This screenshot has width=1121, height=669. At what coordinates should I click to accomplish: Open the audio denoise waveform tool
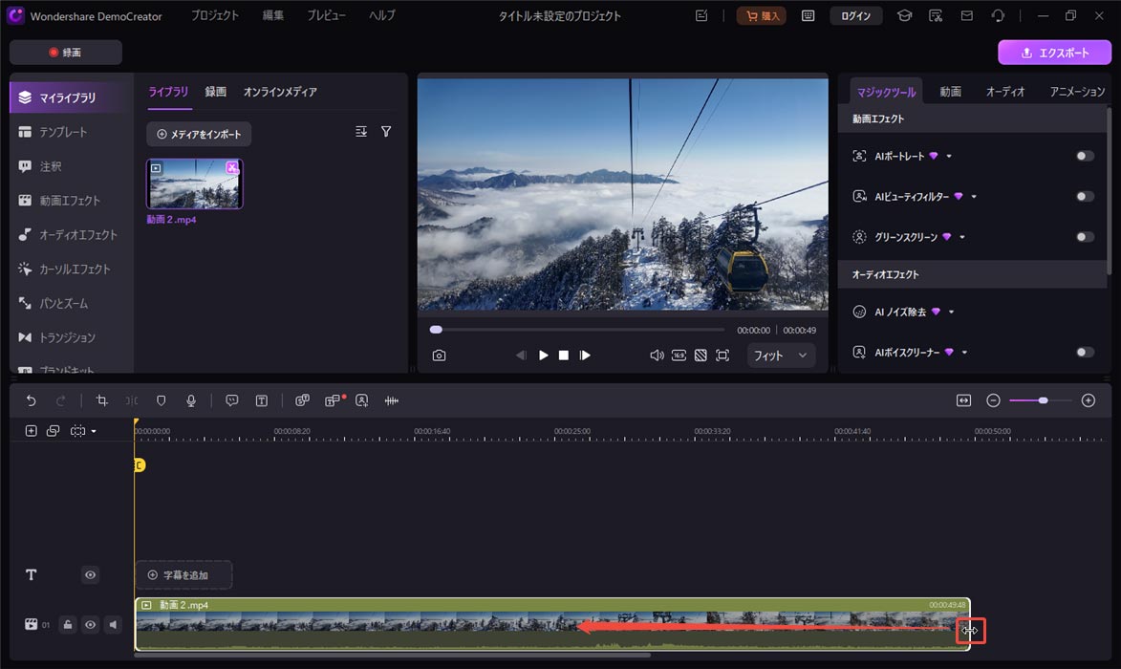tap(391, 399)
